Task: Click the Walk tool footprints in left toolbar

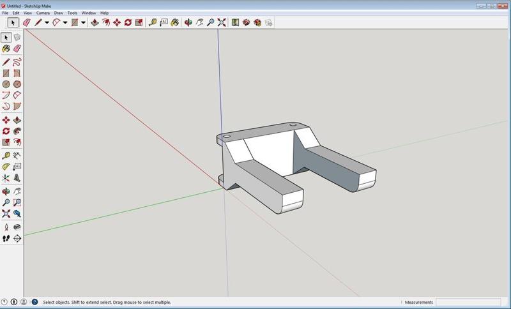Action: coord(6,238)
